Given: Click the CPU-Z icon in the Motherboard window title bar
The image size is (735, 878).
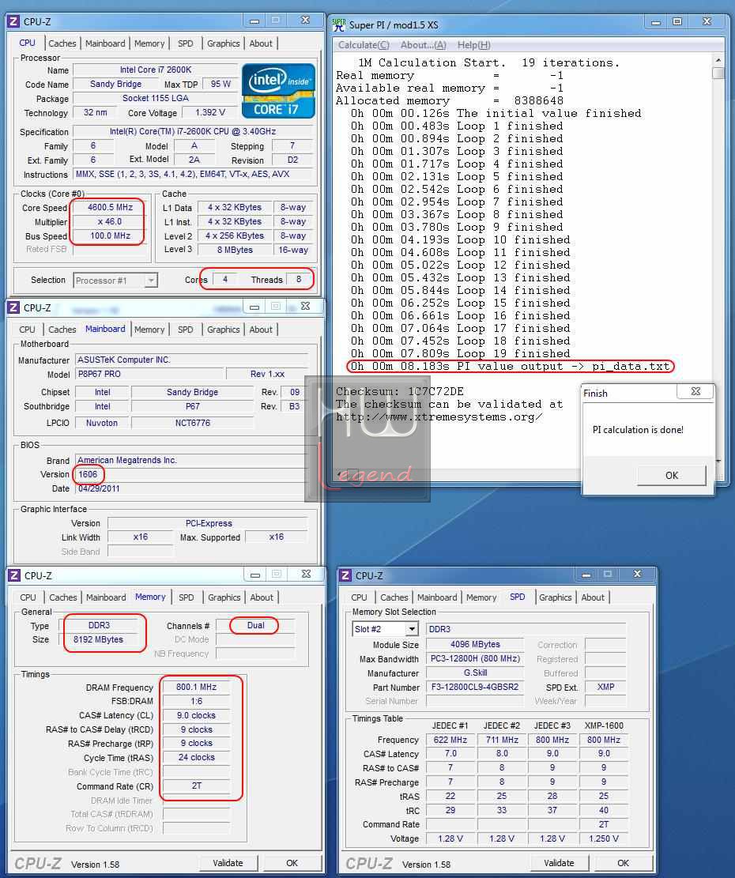Looking at the screenshot, I should coord(14,307).
